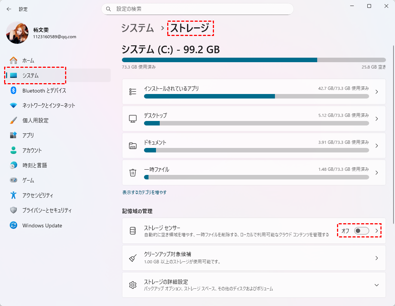Viewport: 395px width, 306px height.
Task: Click the accessibility figure icon
Action: [x=13, y=195]
